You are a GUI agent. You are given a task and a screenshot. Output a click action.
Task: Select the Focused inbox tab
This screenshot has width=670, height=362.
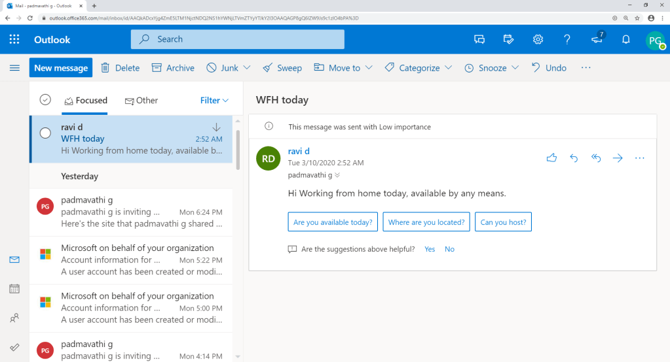[x=85, y=100]
